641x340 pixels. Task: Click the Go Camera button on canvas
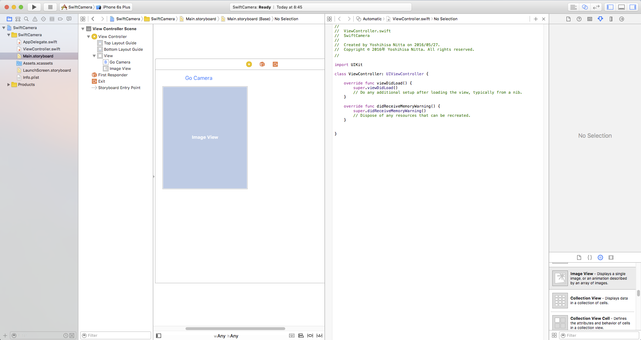pos(199,78)
